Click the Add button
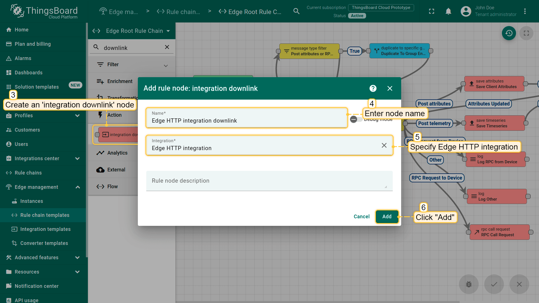This screenshot has width=539, height=303. pos(387,217)
